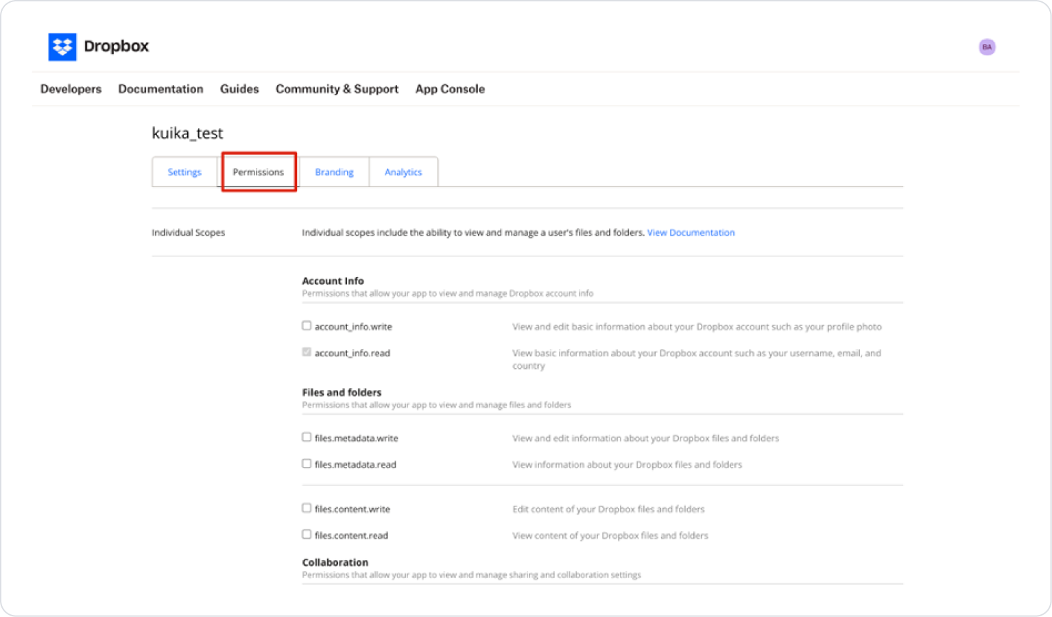
Task: Follow the View Documentation link
Action: (691, 232)
